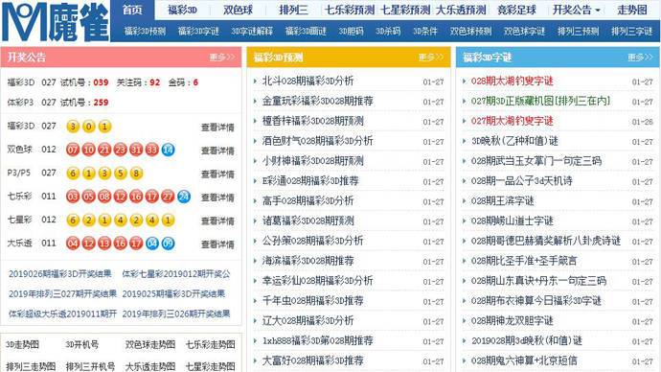Open article 北斗028期福彩3D分析
661x372 pixels.
pyautogui.click(x=308, y=81)
